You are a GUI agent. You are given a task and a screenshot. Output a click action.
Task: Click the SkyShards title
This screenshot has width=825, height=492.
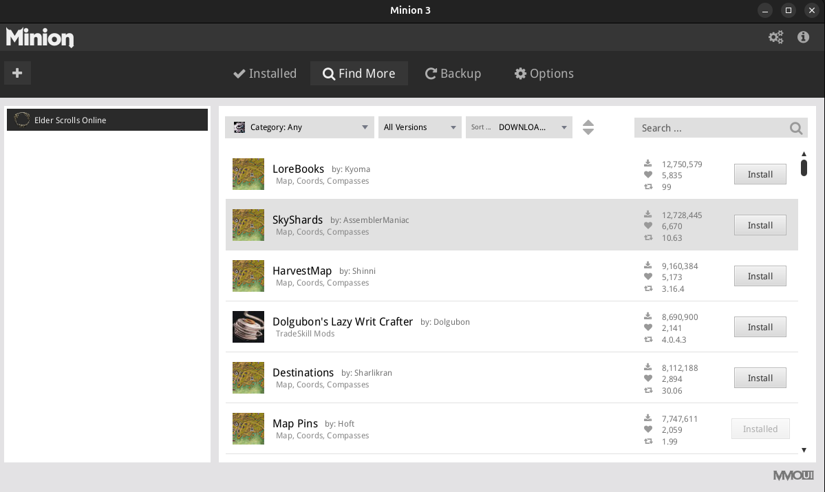[x=297, y=220]
